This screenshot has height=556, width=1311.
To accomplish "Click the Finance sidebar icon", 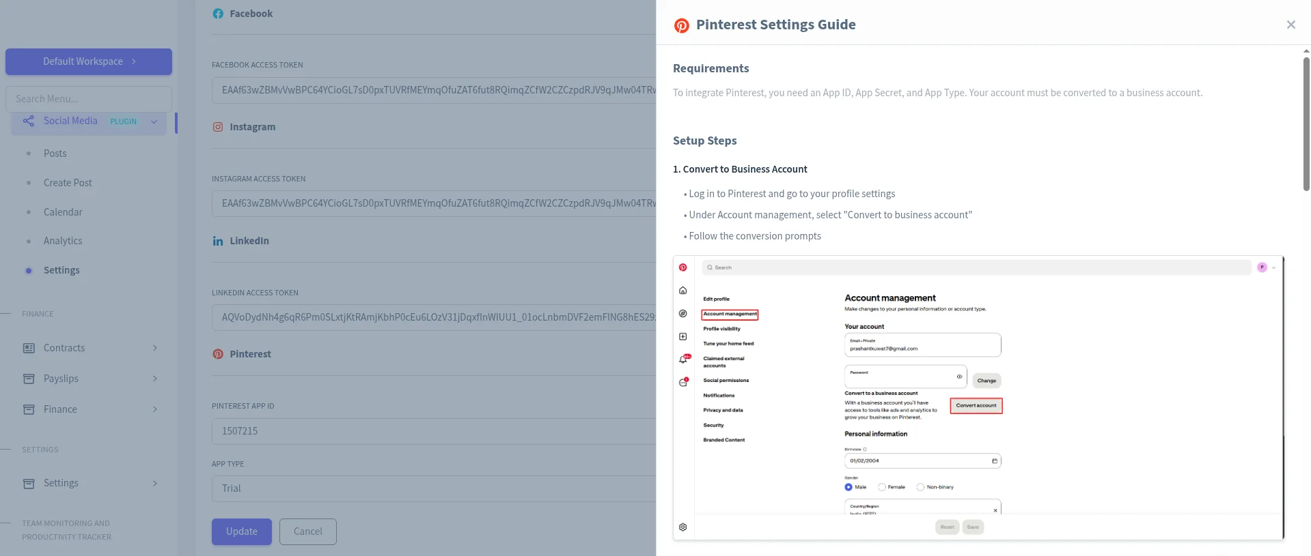I will coord(29,409).
